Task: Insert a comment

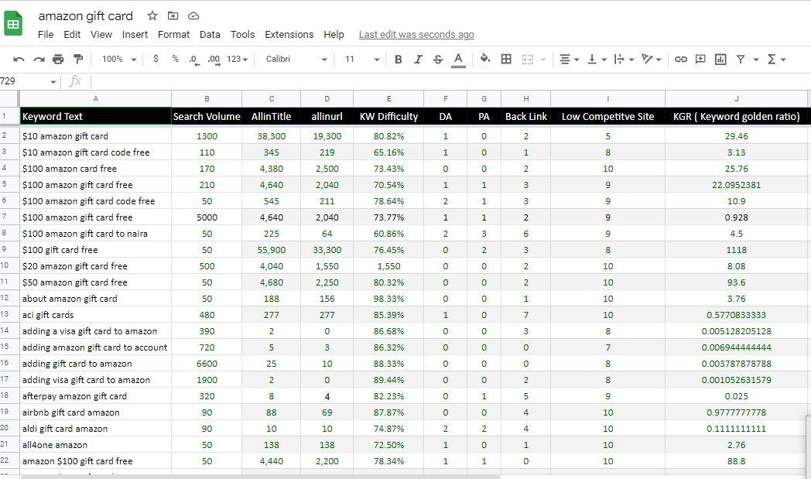Action: [700, 60]
